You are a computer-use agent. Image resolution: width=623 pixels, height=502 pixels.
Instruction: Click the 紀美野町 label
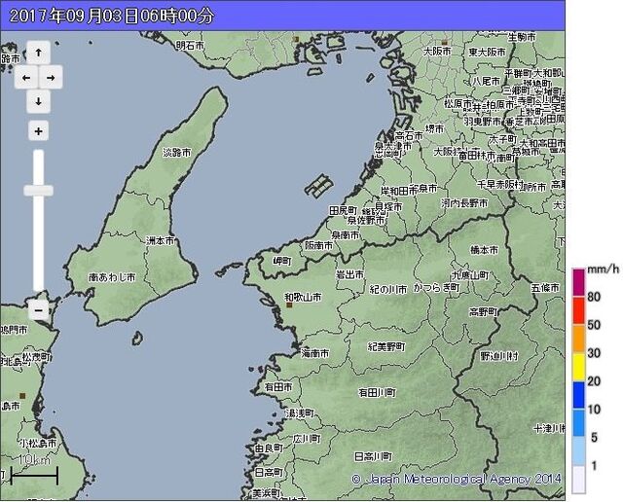386,346
